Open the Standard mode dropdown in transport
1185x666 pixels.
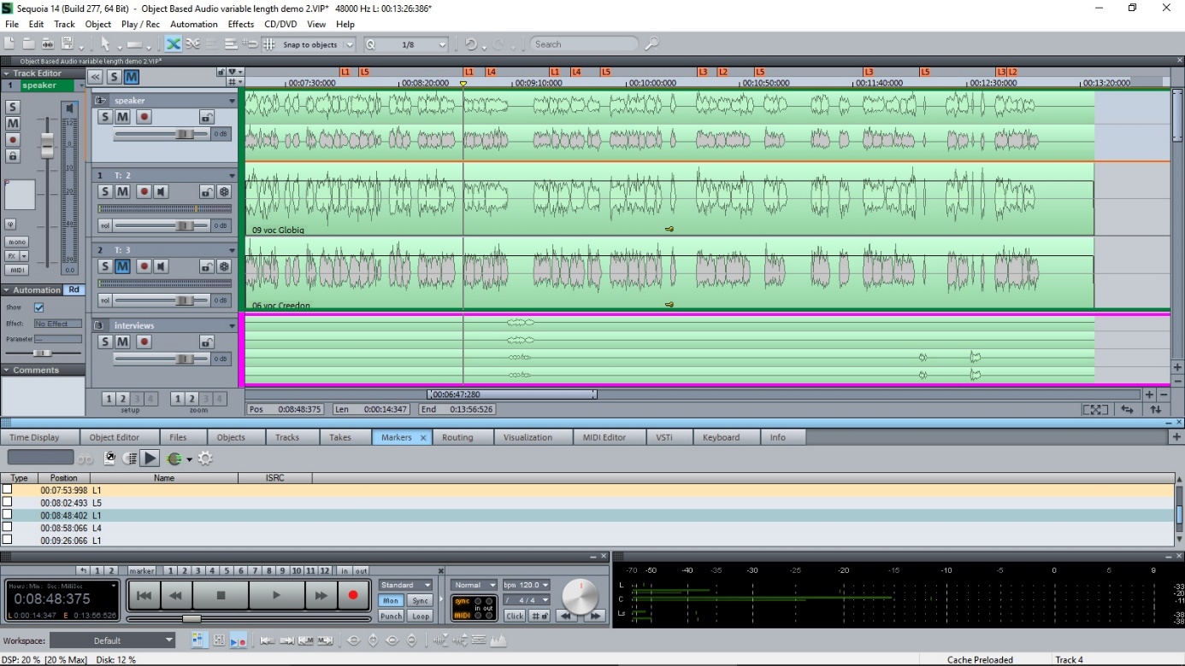(x=406, y=585)
